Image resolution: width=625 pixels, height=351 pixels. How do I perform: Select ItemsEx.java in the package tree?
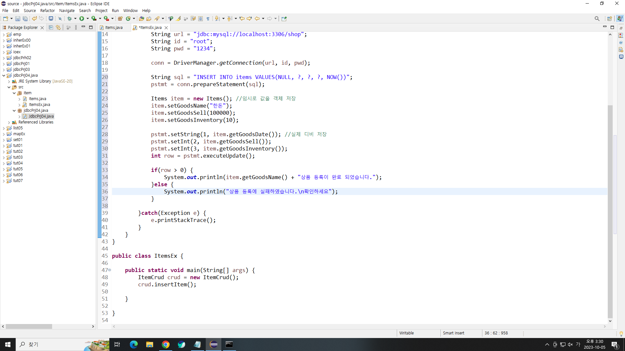pyautogui.click(x=39, y=105)
